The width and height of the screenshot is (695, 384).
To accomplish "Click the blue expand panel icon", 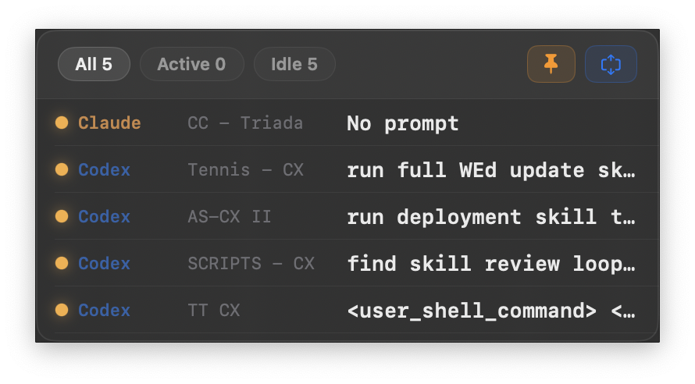I will (611, 64).
